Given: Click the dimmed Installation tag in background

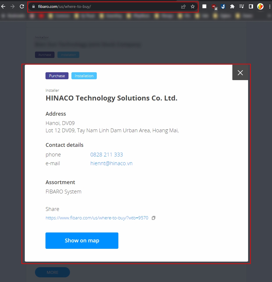Looking at the screenshot, I should (x=68, y=55).
